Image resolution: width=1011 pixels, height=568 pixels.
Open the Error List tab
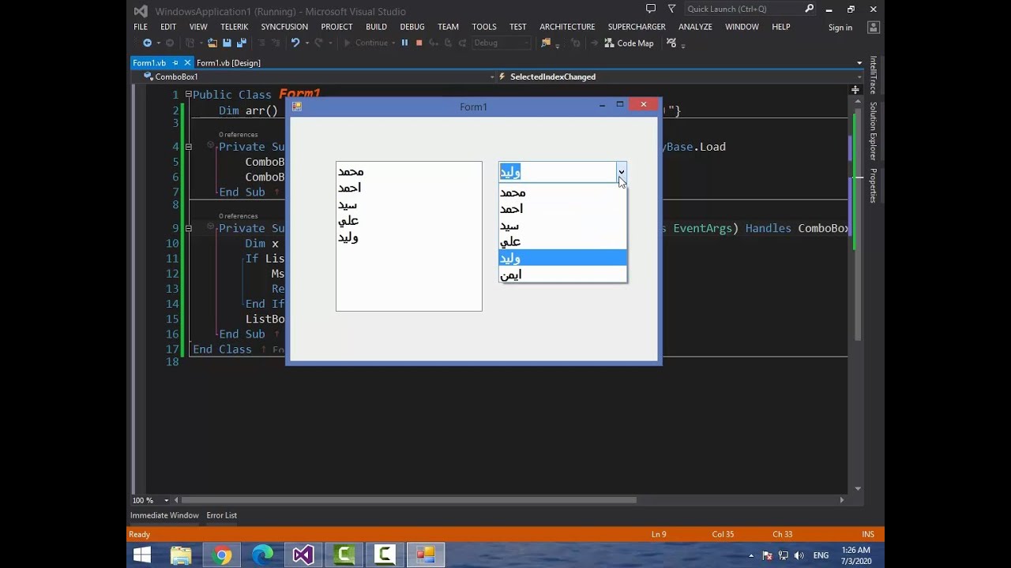click(222, 515)
